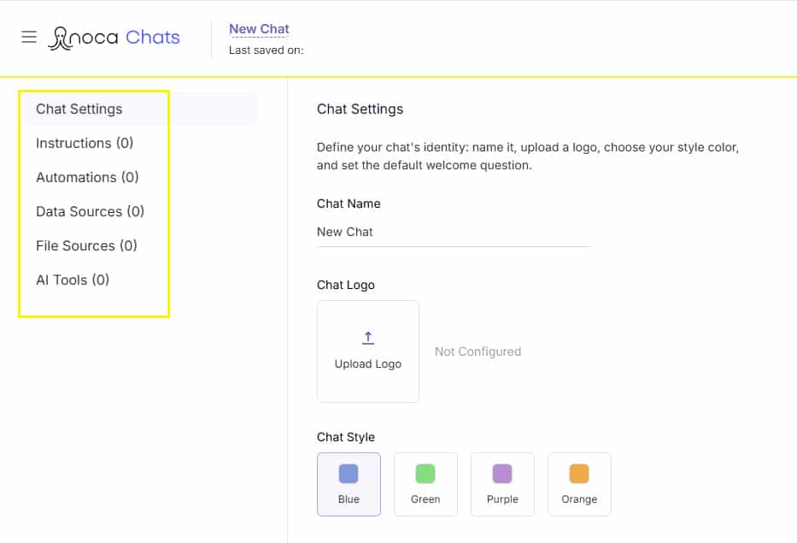The width and height of the screenshot is (797, 543).
Task: Switch to Data Sources (0)
Action: [x=90, y=211]
